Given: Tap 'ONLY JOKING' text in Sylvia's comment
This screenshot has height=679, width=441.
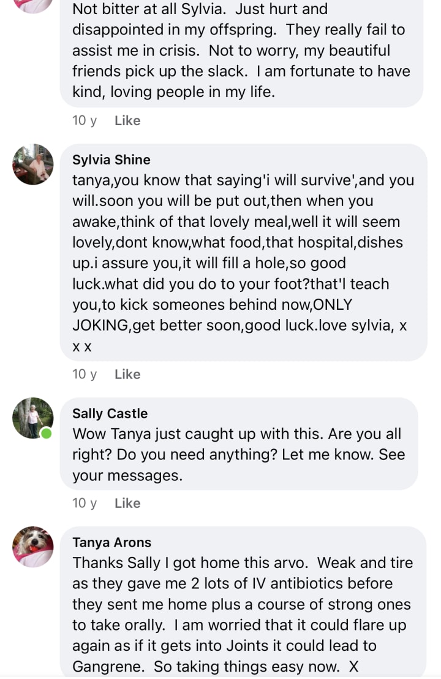Looking at the screenshot, I should click(213, 315).
